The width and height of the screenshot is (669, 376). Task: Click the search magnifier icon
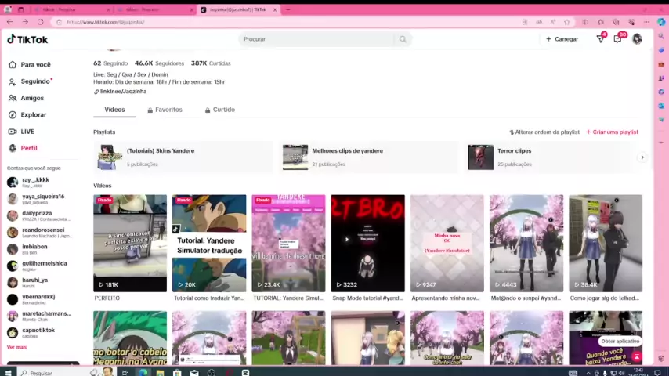(x=403, y=39)
